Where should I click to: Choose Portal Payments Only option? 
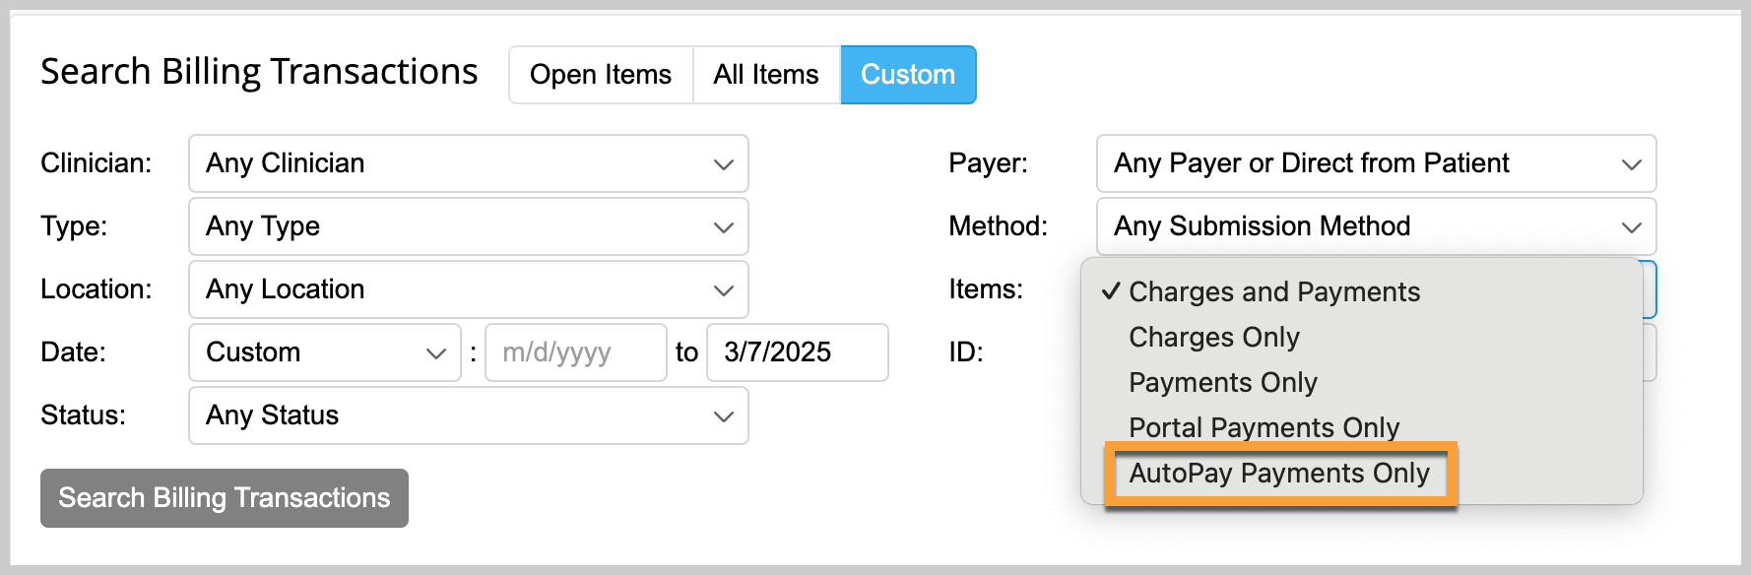pos(1362,427)
